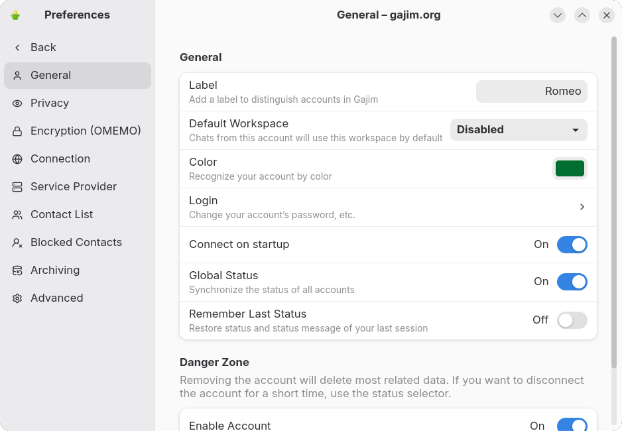The width and height of the screenshot is (622, 431).
Task: Open the Default Workspace dropdown
Action: click(x=519, y=130)
